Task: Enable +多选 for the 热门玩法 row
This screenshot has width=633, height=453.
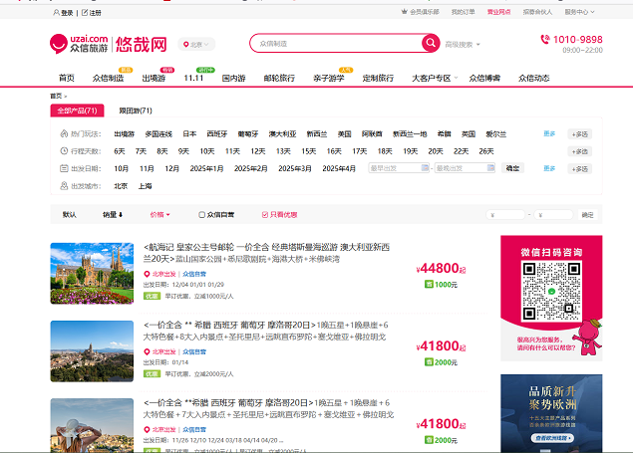Action: pos(579,134)
